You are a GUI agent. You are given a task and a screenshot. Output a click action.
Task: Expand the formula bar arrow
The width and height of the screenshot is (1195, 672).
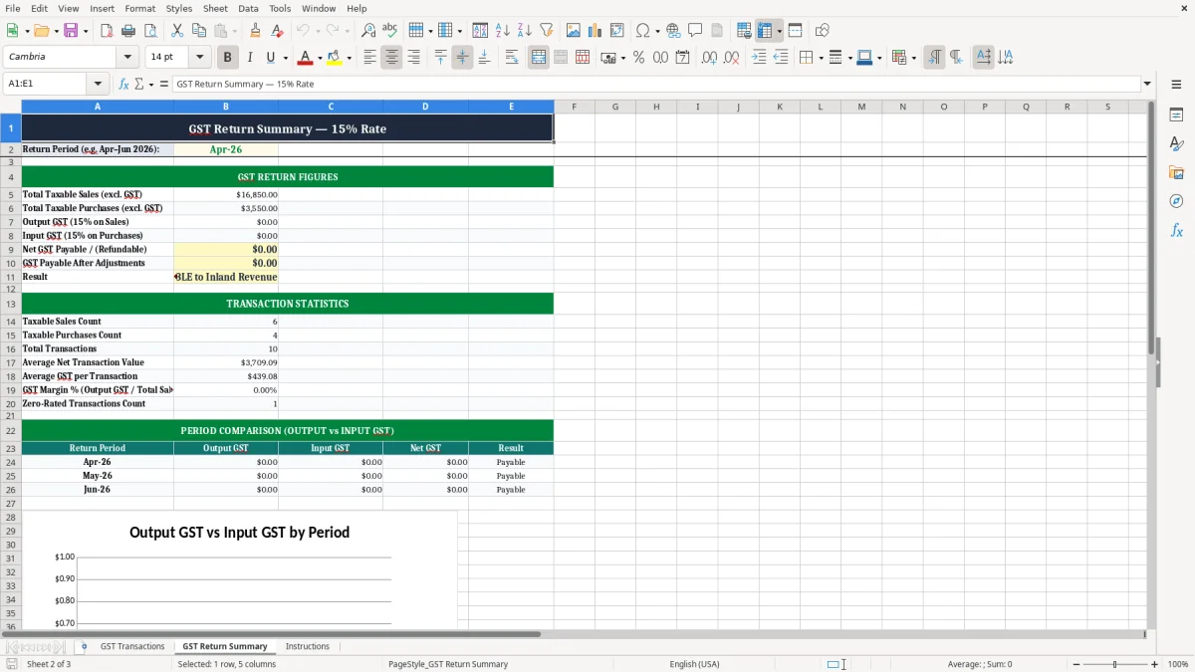(1147, 84)
